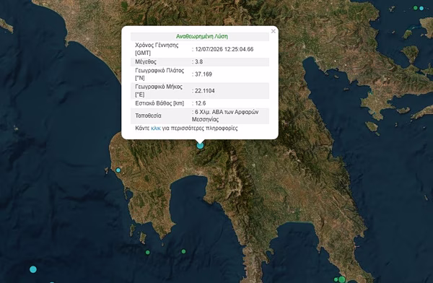Image resolution: width=433 pixels, height=283 pixels.
Task: Select the green quake marker in the Messinian Gulf
Action: (x=183, y=251)
